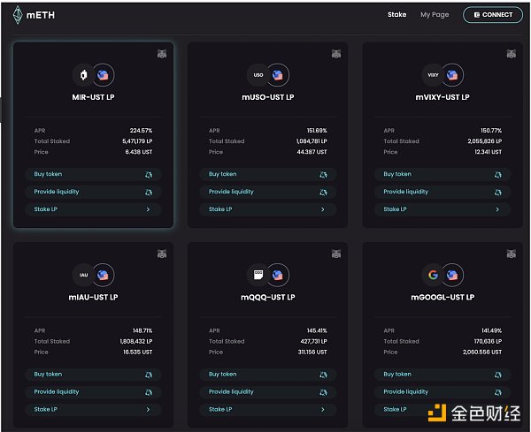Click Buy token on mIAU-UST LP card

pyautogui.click(x=93, y=375)
